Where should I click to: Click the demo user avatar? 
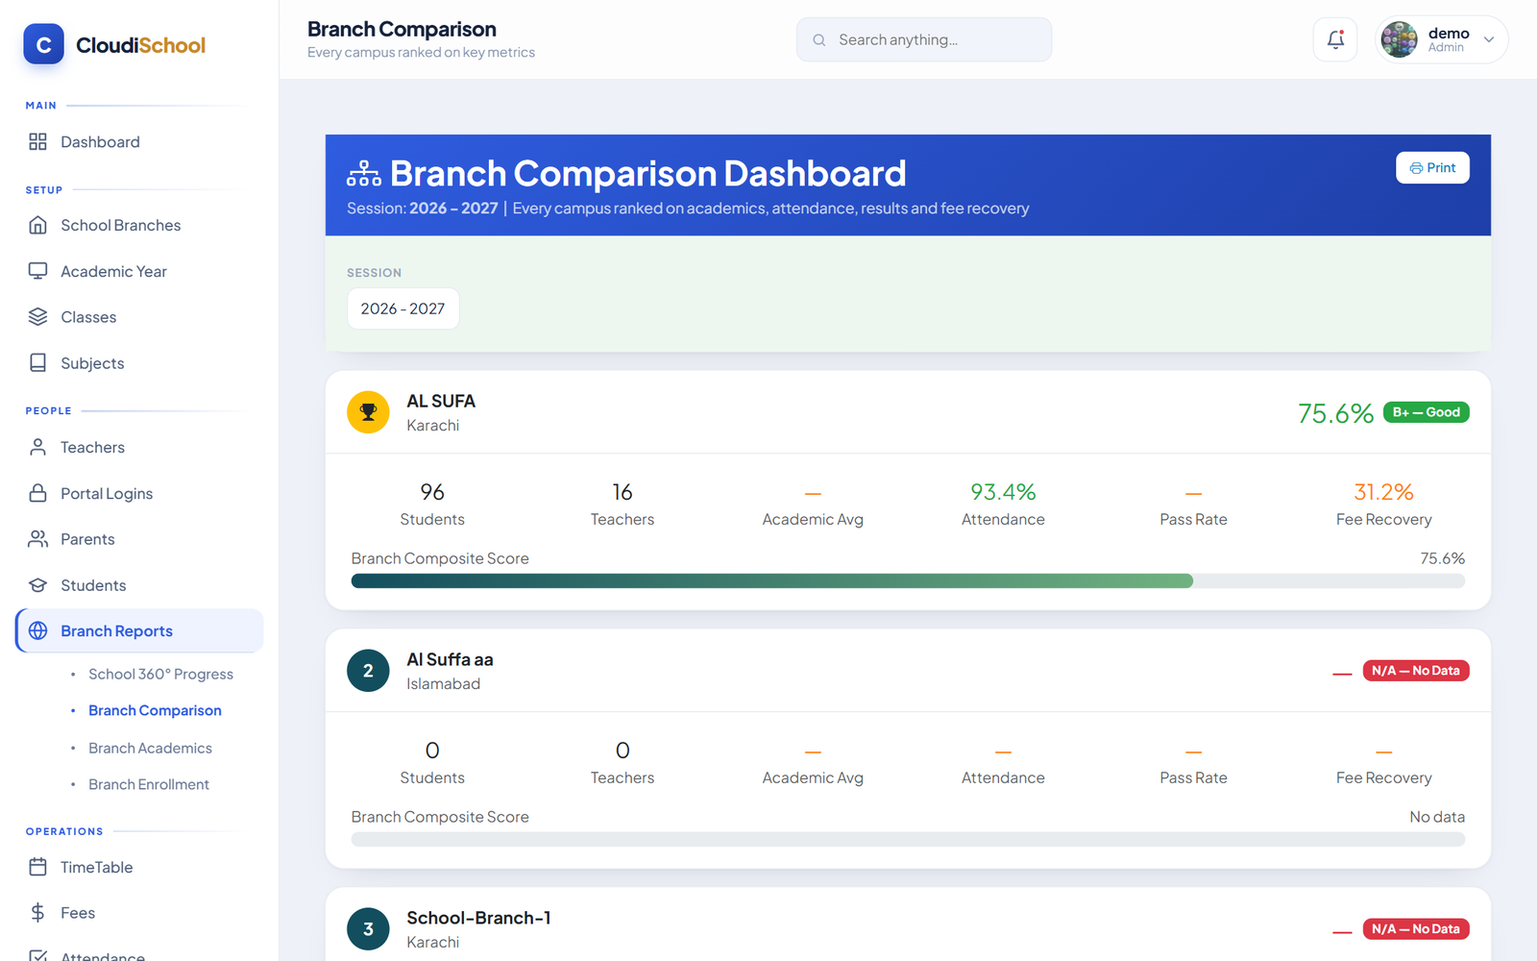[1399, 40]
